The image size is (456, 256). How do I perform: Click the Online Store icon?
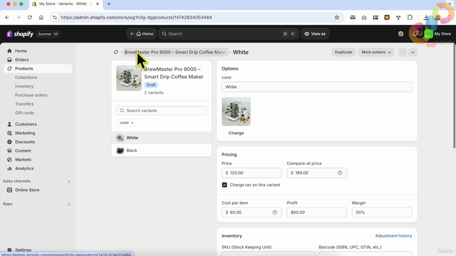point(10,190)
